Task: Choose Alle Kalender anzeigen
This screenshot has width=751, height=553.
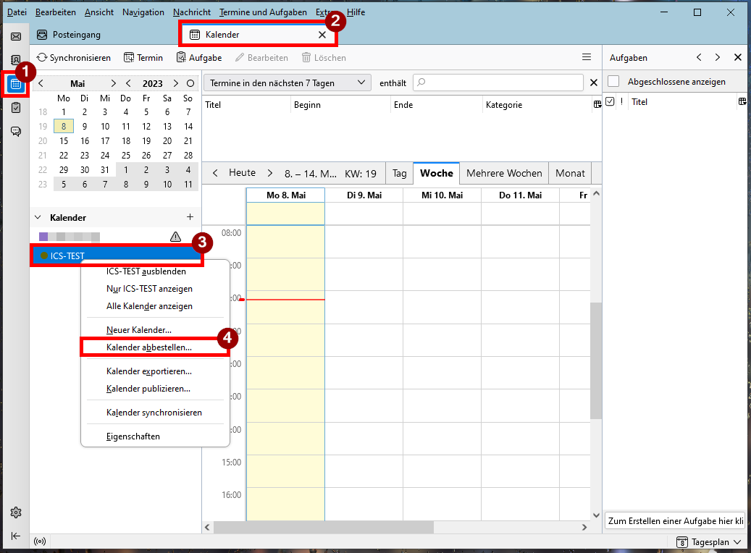Action: point(155,306)
